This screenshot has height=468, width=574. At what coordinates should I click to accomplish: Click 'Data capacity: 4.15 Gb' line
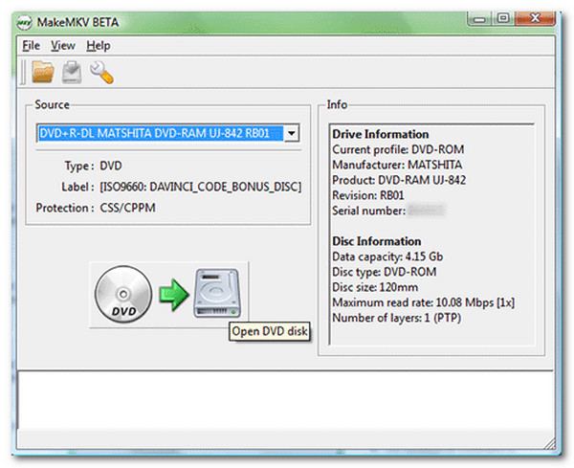tap(387, 256)
